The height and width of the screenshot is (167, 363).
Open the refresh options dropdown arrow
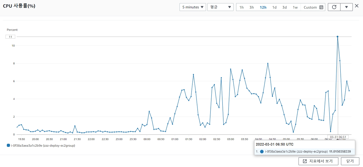click(x=346, y=7)
